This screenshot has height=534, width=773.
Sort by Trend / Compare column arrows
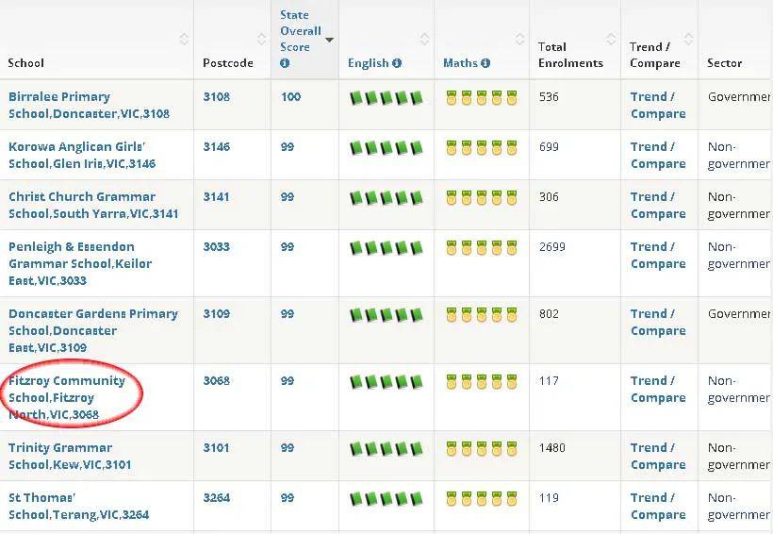689,39
